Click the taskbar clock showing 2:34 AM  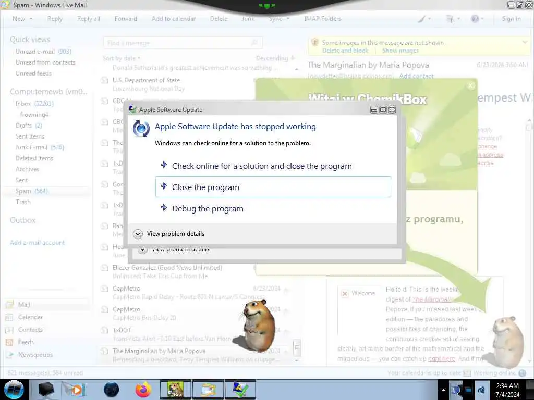507,390
